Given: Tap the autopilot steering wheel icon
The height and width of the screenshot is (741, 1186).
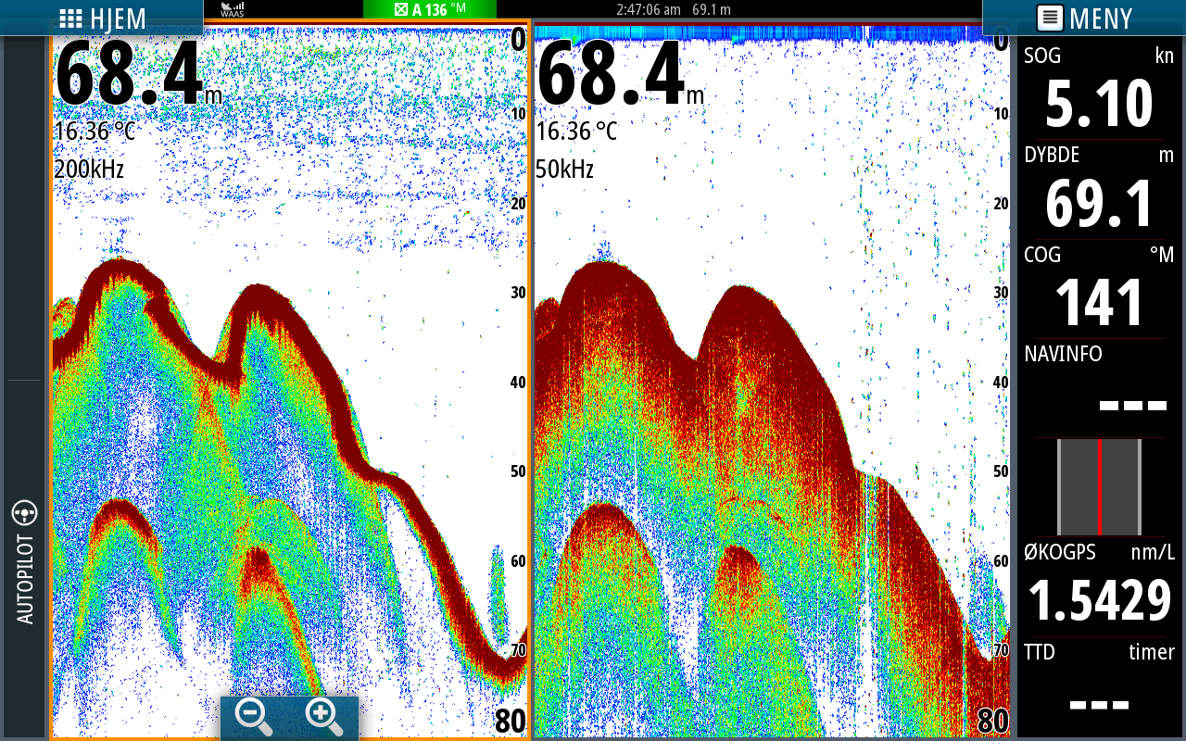Looking at the screenshot, I should (x=25, y=512).
